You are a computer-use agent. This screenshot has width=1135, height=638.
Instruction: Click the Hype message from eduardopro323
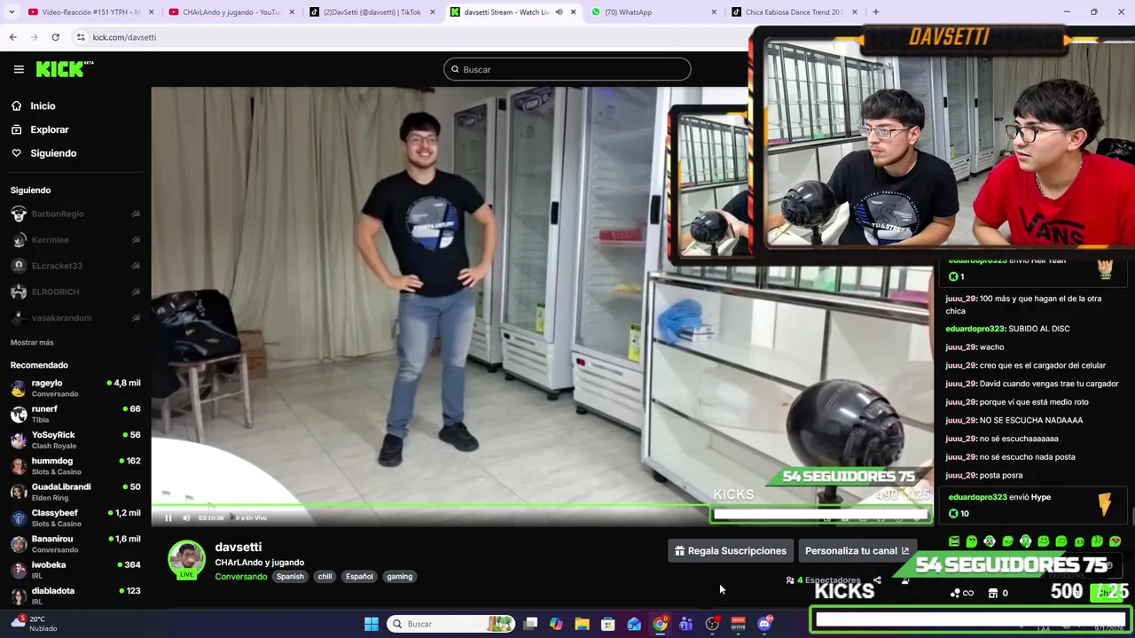click(x=1031, y=504)
